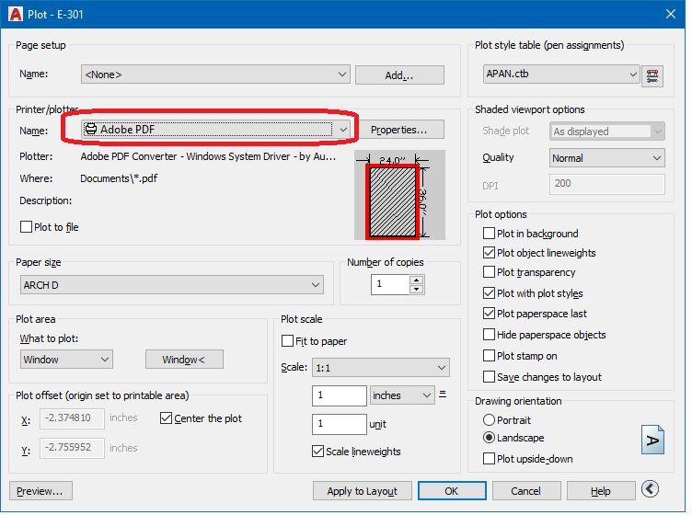
Task: Collapse the dialog with the round arrow icon
Action: [x=650, y=489]
